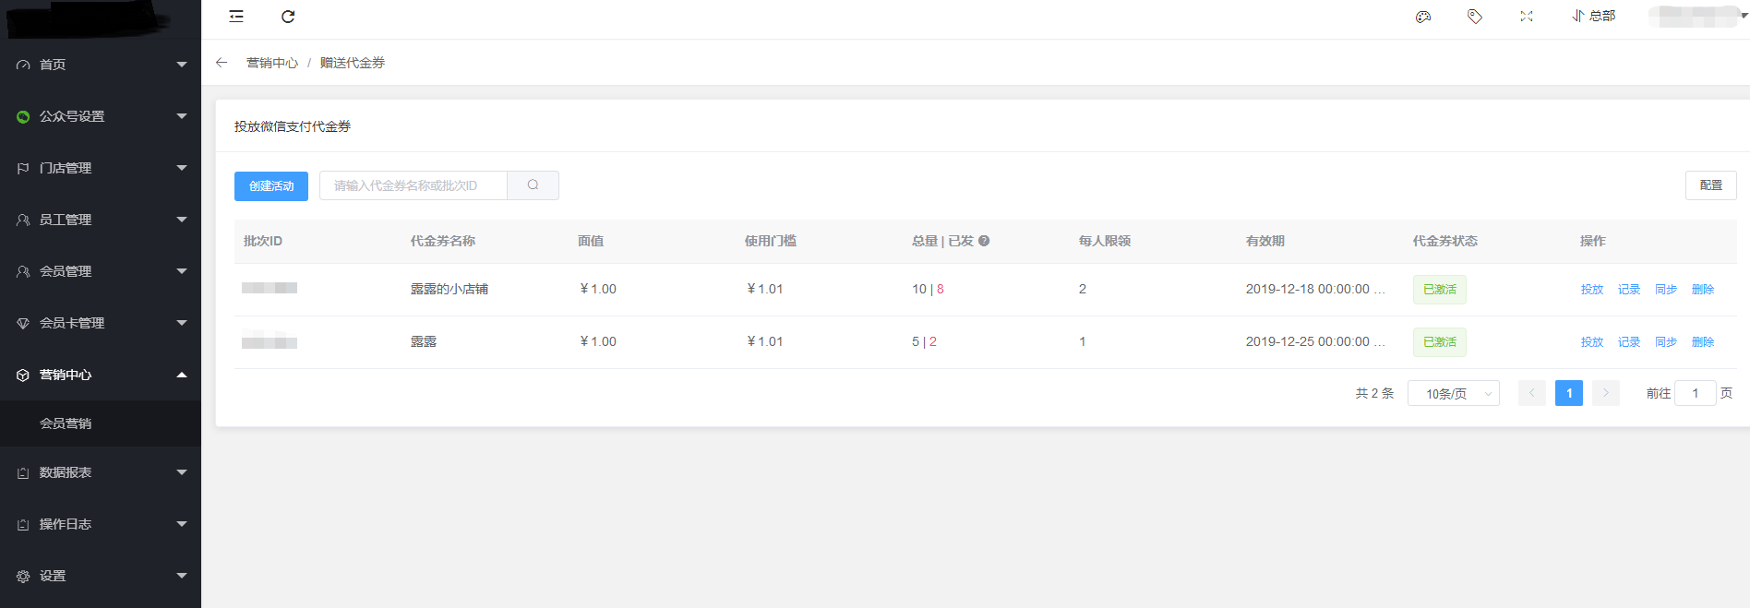Click the 已激活 status tag for 露露 row
Viewport: 1750px width, 608px height.
pos(1440,342)
